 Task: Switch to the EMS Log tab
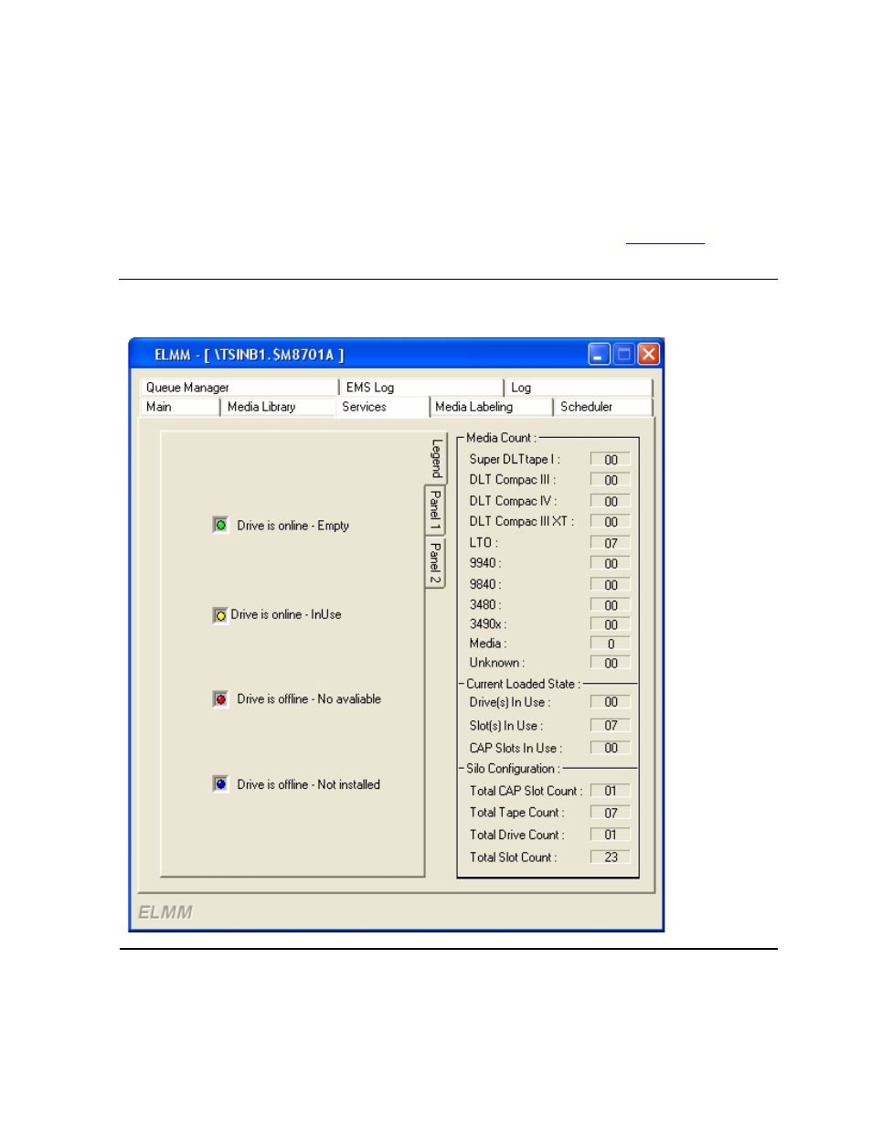(421, 388)
